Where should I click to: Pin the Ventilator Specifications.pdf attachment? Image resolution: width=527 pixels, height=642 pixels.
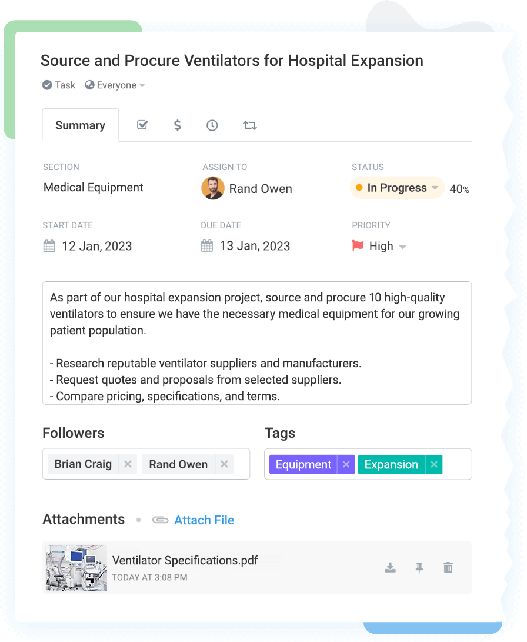[x=419, y=567]
